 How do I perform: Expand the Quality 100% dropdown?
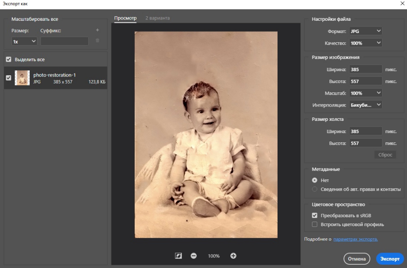coord(365,43)
